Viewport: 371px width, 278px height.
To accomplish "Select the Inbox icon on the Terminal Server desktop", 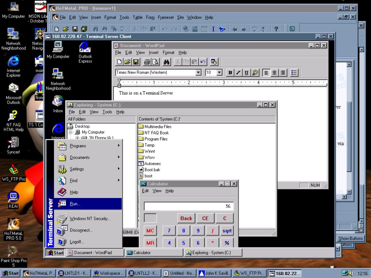I will click(58, 104).
